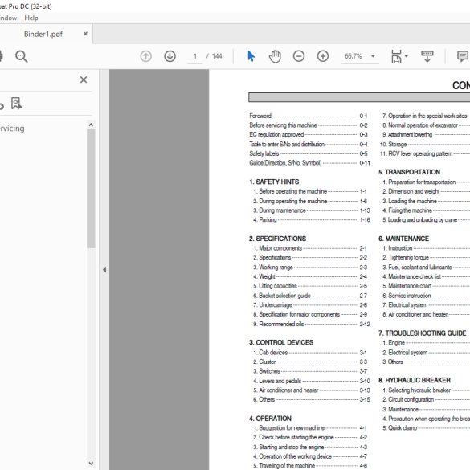Open the Help menu

pos(31,18)
